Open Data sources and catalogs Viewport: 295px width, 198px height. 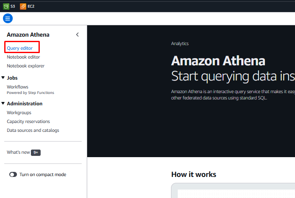click(33, 130)
